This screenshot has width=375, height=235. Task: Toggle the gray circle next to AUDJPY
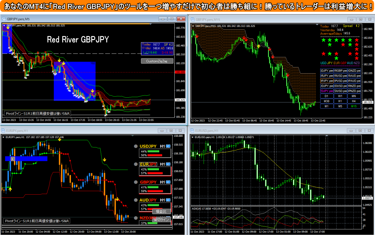pos(136,200)
